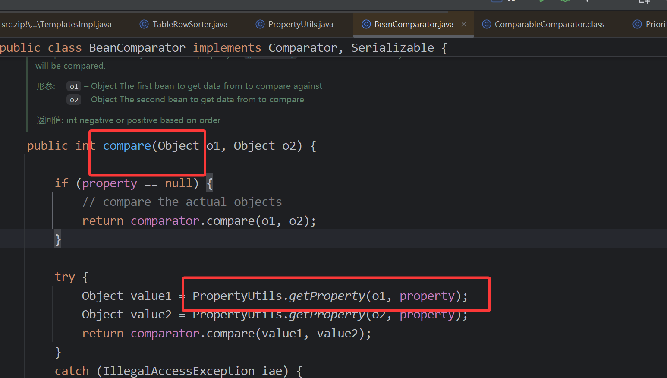Screen dimensions: 667x378
Task: Click Serializable in the class declaration
Action: coord(392,48)
